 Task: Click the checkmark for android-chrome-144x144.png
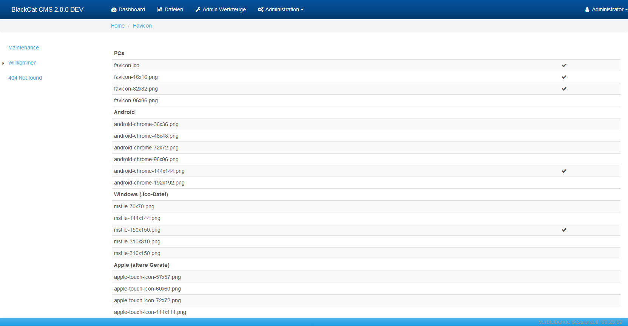click(564, 171)
